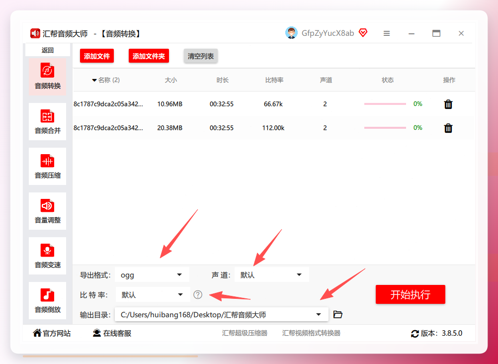Screen dimensions: 498x364
Task: Click the 版本: 3.8.5.0 version text
Action: coord(441,333)
